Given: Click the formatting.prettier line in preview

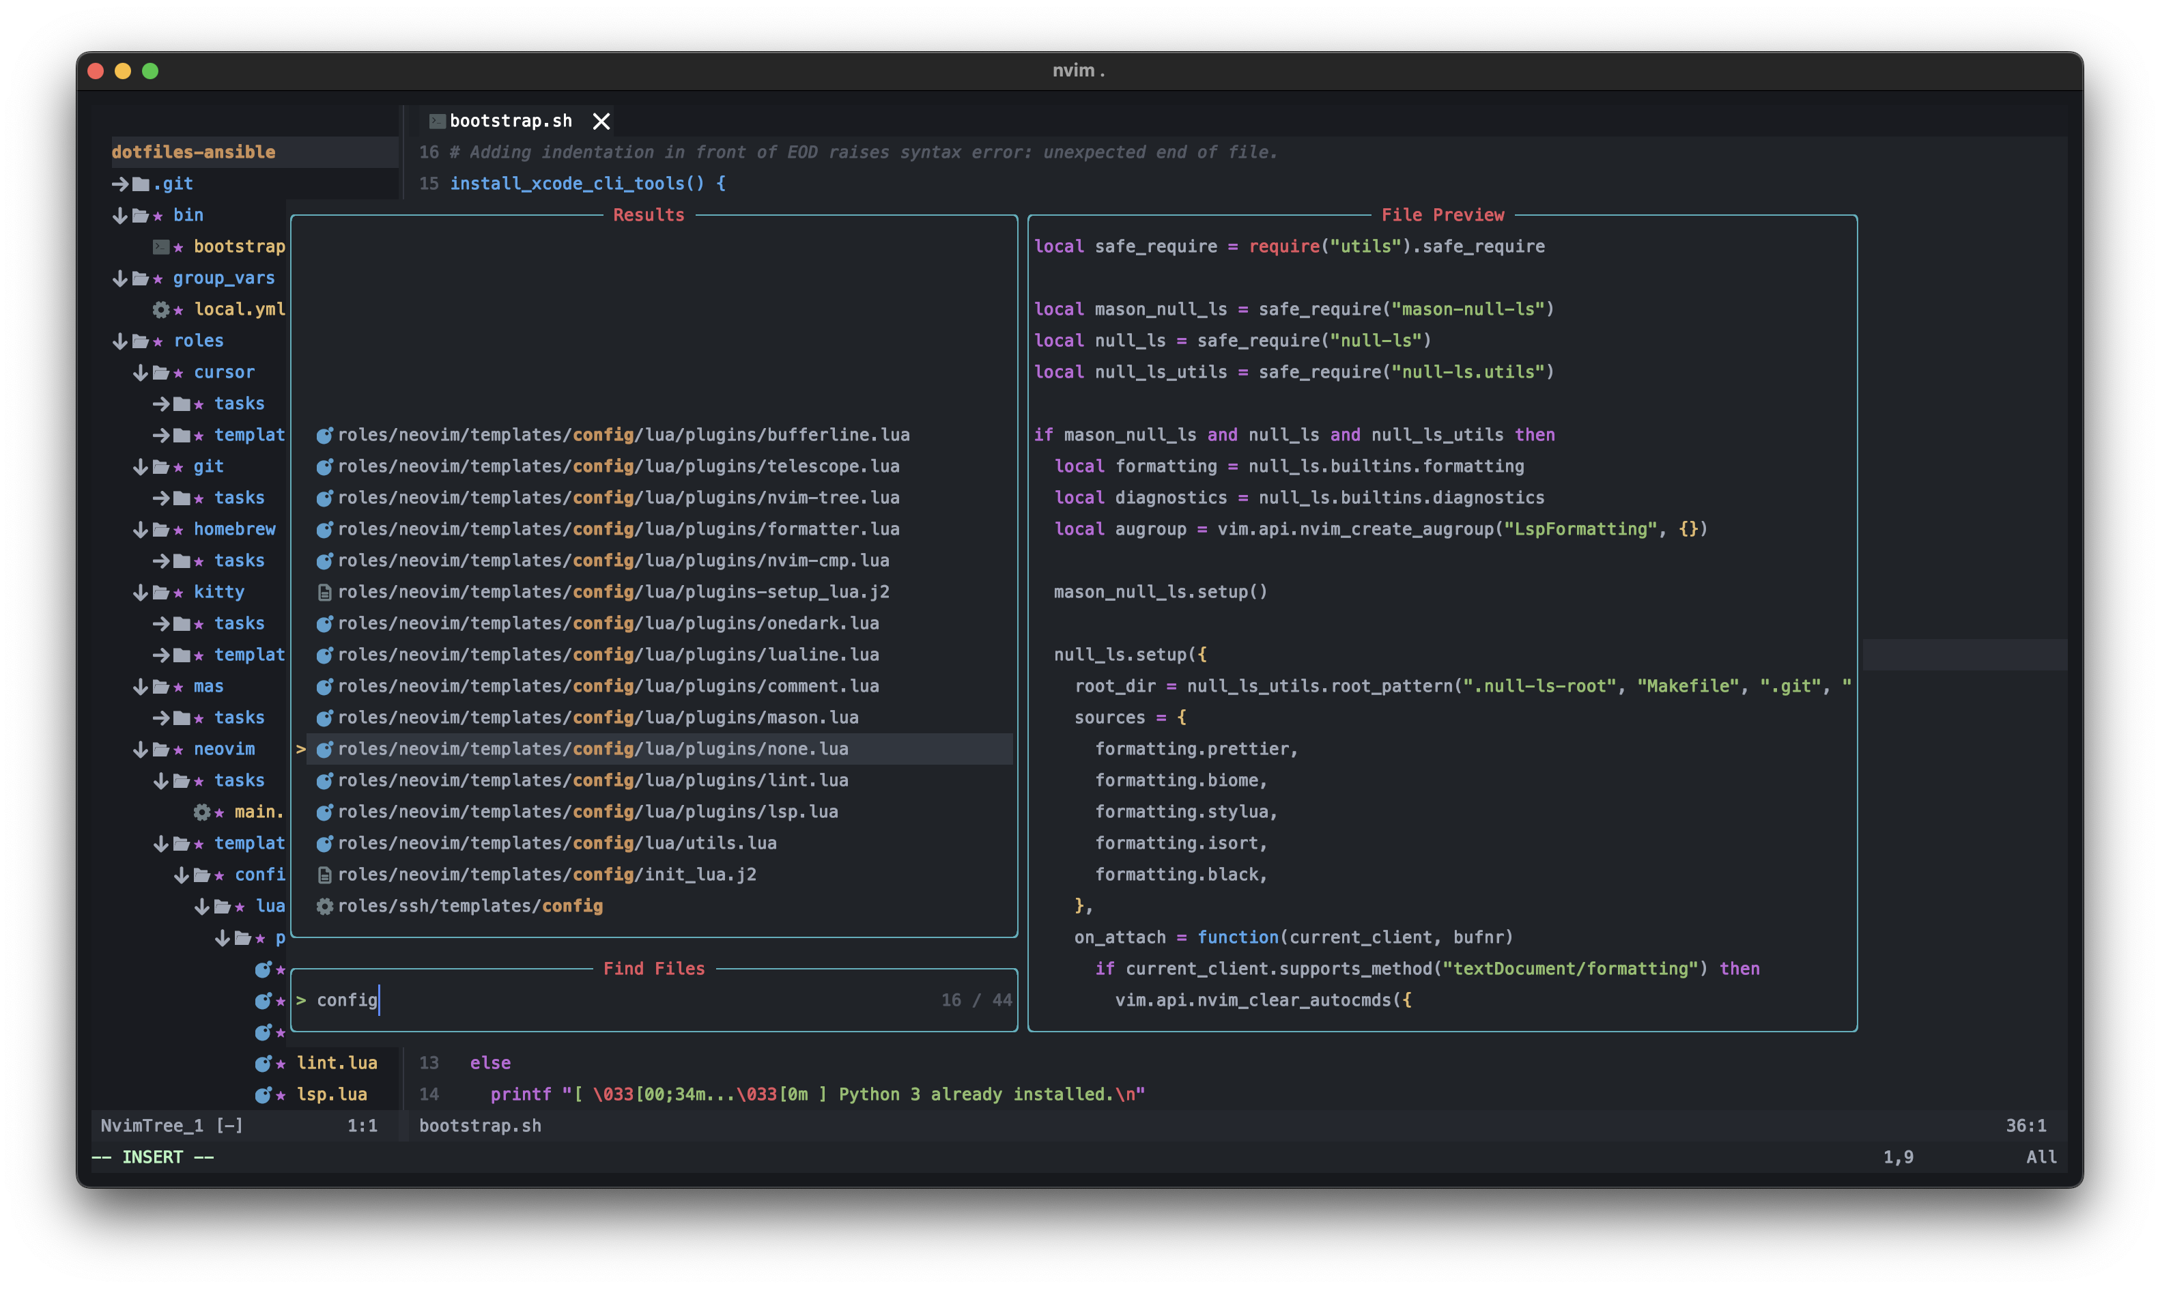Looking at the screenshot, I should point(1196,749).
